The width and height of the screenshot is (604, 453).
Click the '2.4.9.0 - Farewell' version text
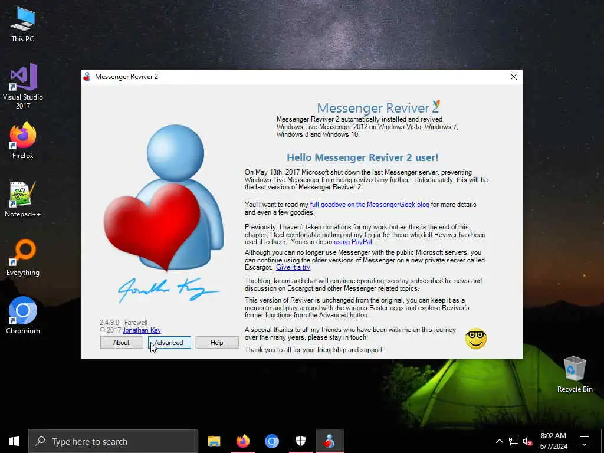pyautogui.click(x=123, y=323)
